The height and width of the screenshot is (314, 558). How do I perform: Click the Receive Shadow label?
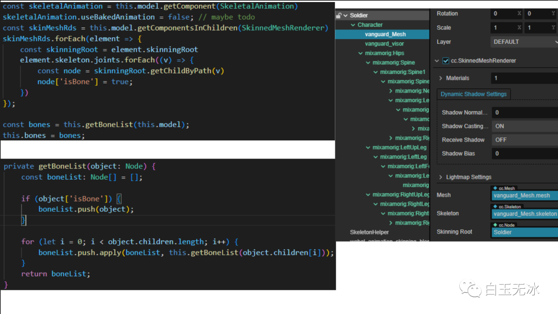point(463,140)
